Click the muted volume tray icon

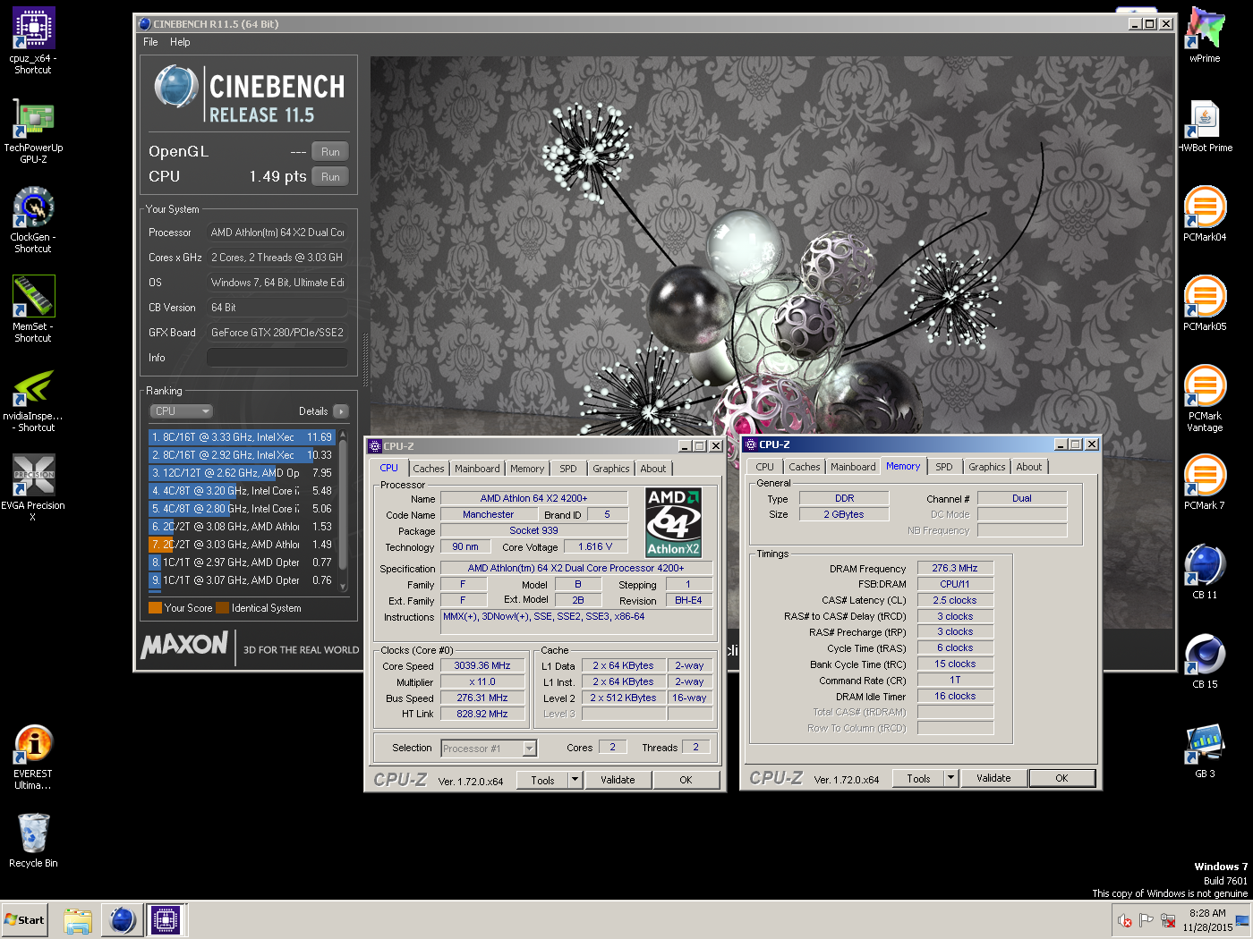coord(1125,920)
